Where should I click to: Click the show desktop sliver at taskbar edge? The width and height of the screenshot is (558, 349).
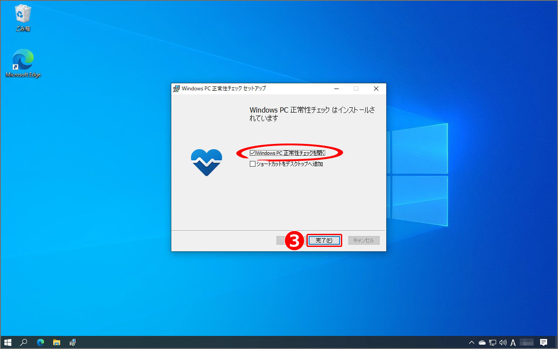[x=557, y=342]
